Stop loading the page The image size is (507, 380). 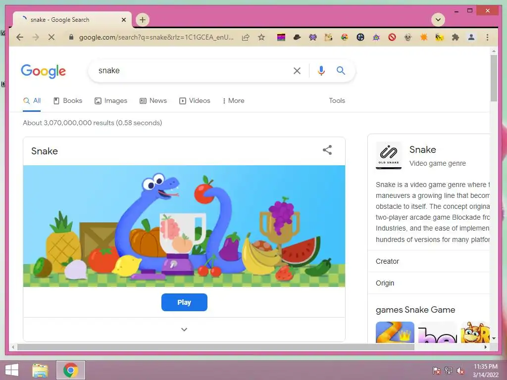[51, 37]
